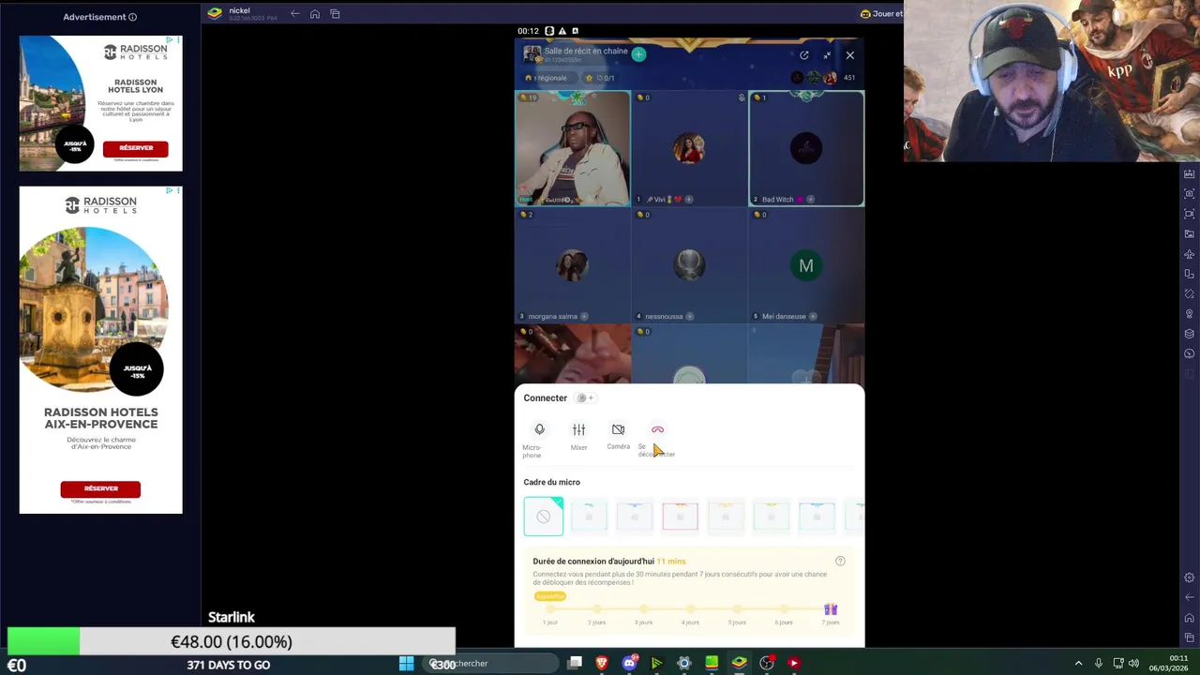Open the viewer count 451
1200x675 pixels.
click(848, 78)
